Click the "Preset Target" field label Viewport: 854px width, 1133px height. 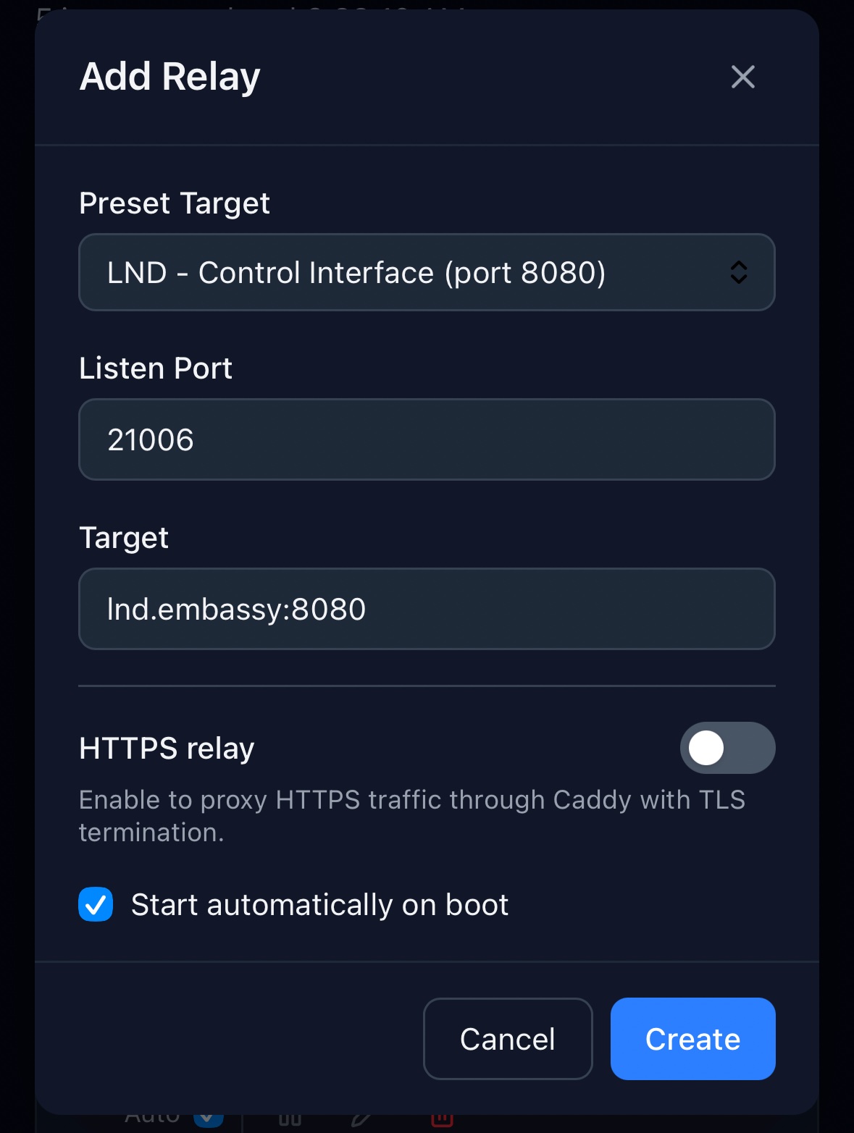click(x=174, y=203)
